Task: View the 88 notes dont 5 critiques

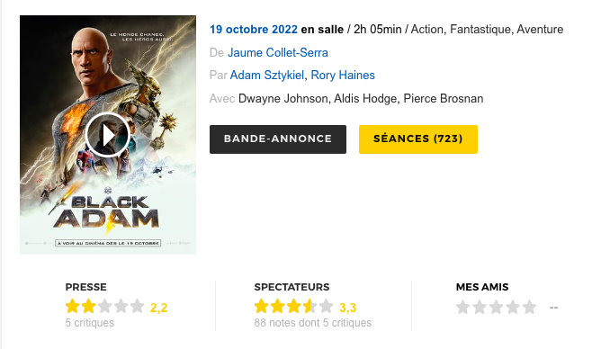Action: coord(313,323)
